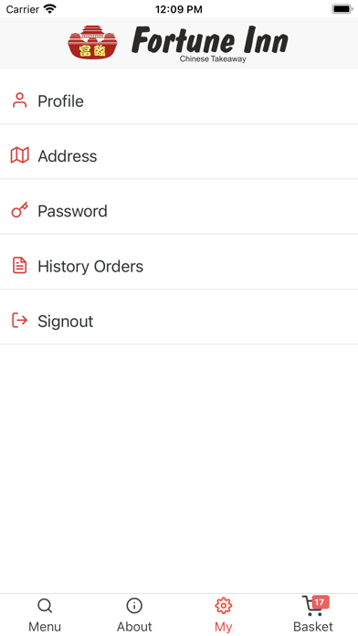Tap the Fortune Inn title text
358x636 pixels.
[210, 40]
